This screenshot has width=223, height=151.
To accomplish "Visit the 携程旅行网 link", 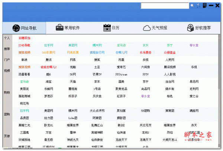I will tap(97, 52).
